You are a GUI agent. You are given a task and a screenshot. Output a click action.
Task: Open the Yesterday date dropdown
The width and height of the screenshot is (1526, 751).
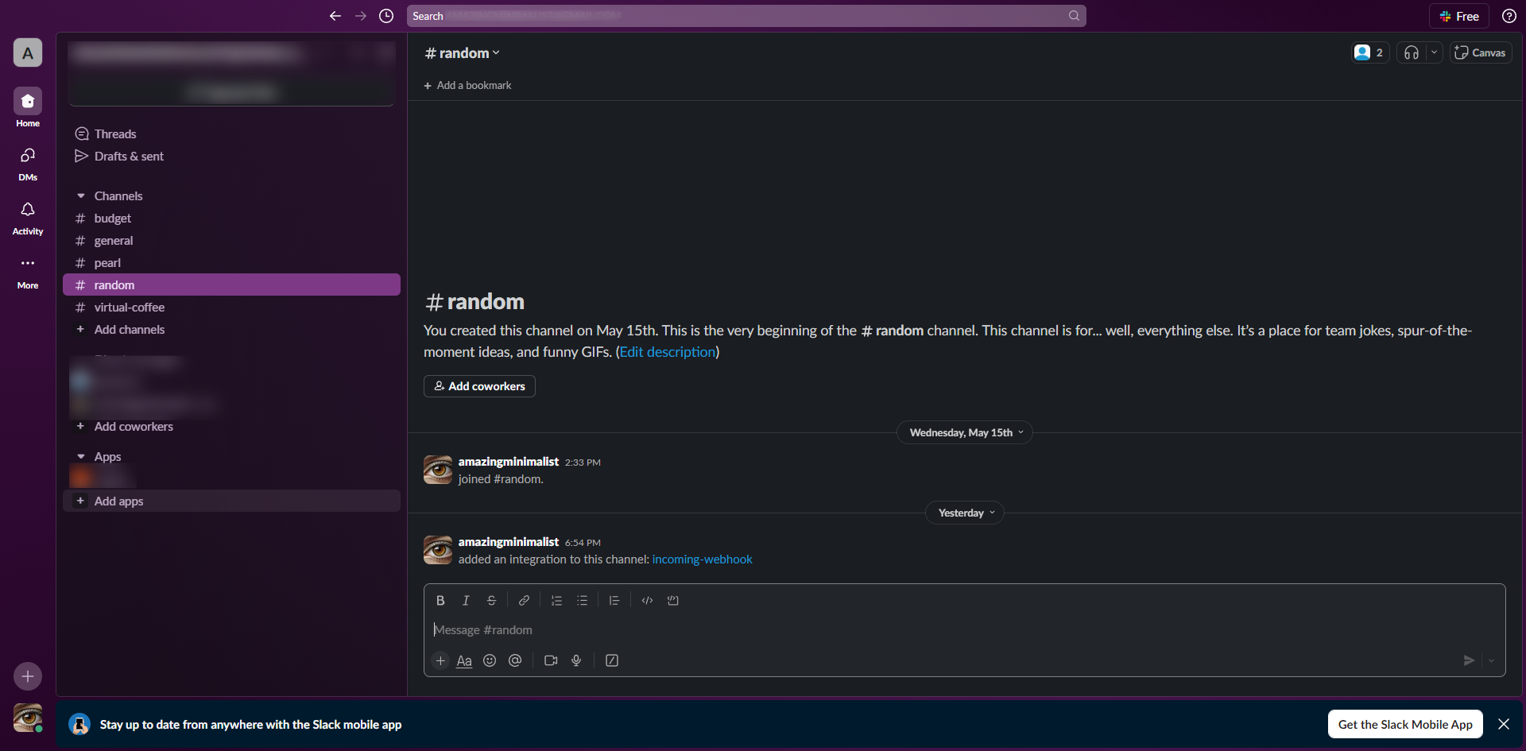965,513
